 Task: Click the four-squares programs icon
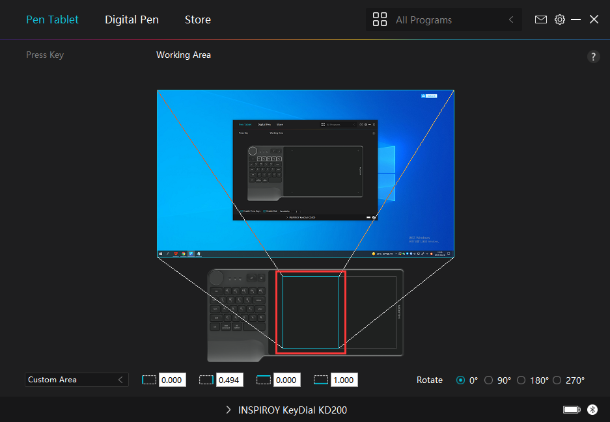tap(380, 20)
